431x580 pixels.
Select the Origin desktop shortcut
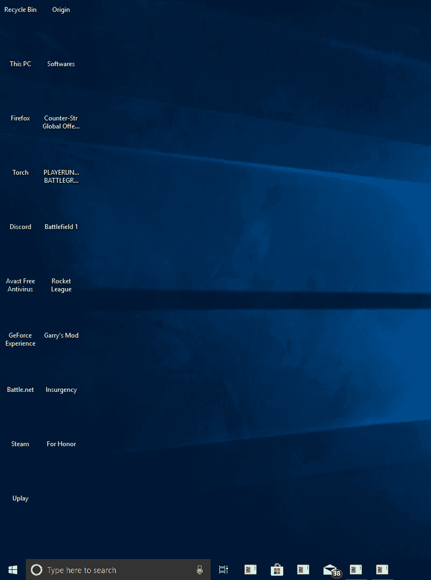click(61, 10)
